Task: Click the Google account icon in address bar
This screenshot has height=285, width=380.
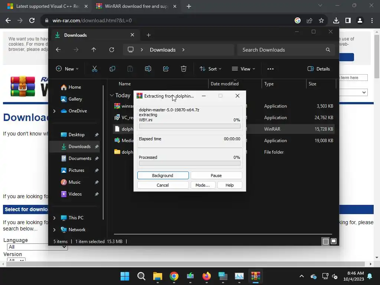Action: [298, 21]
